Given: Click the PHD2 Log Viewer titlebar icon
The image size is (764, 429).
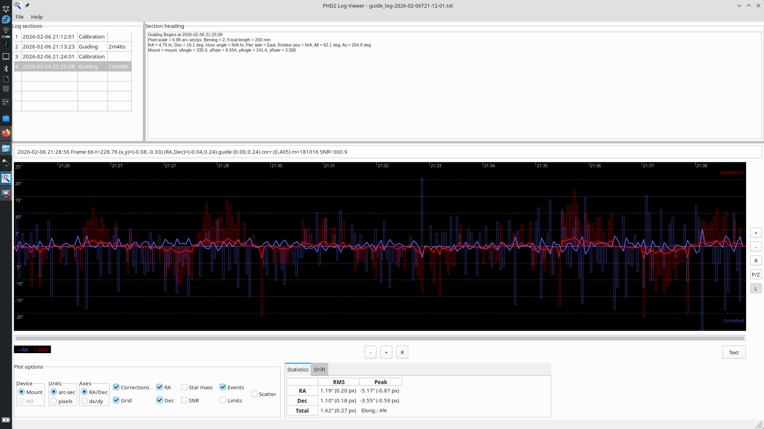Looking at the screenshot, I should [18, 6].
